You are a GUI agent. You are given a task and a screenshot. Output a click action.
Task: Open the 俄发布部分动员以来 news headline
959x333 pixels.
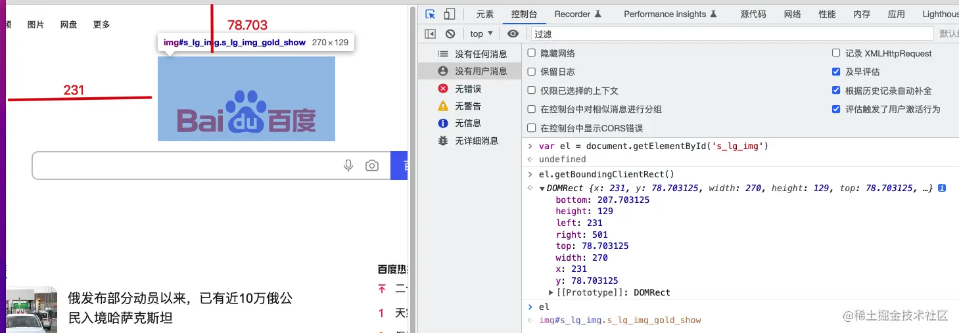coord(179,308)
